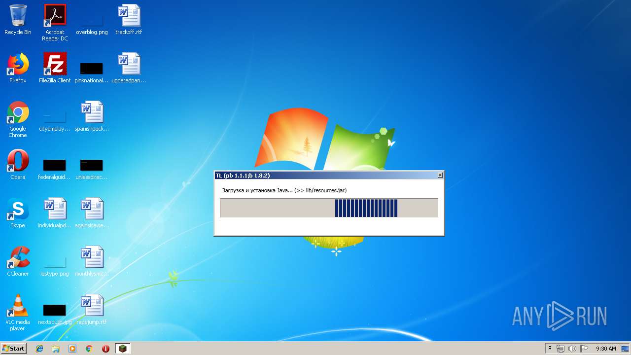The width and height of the screenshot is (631, 355).
Task: Open Windows Media Player taskbar icon
Action: click(72, 349)
